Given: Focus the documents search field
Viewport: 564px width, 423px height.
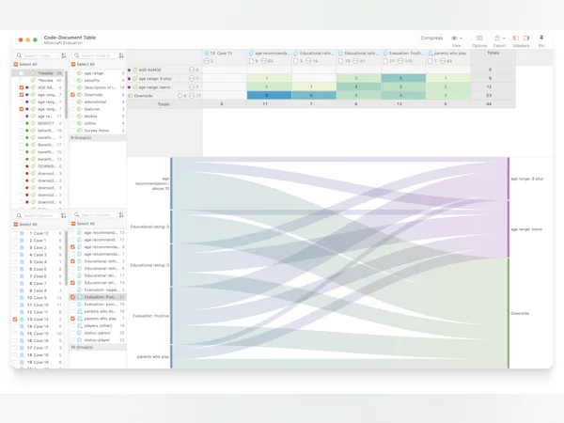Looking at the screenshot, I should click(38, 215).
